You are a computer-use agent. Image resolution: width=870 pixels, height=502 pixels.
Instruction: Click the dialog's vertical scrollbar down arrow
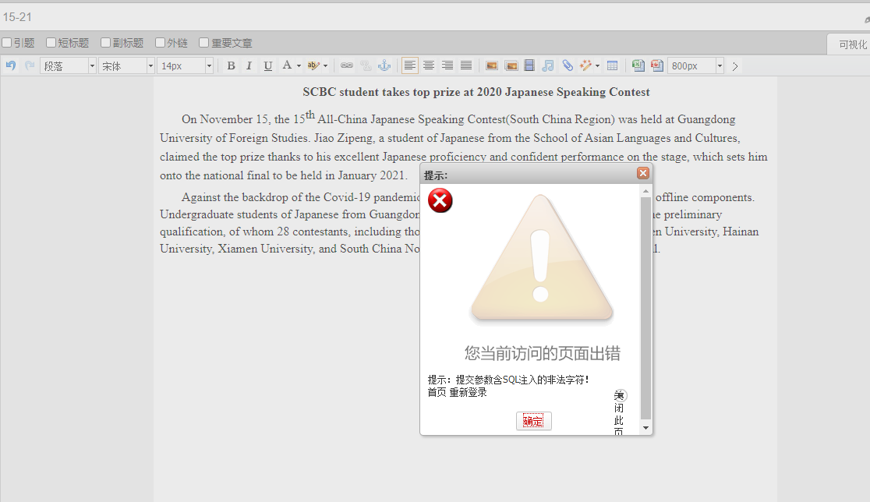[x=645, y=428]
